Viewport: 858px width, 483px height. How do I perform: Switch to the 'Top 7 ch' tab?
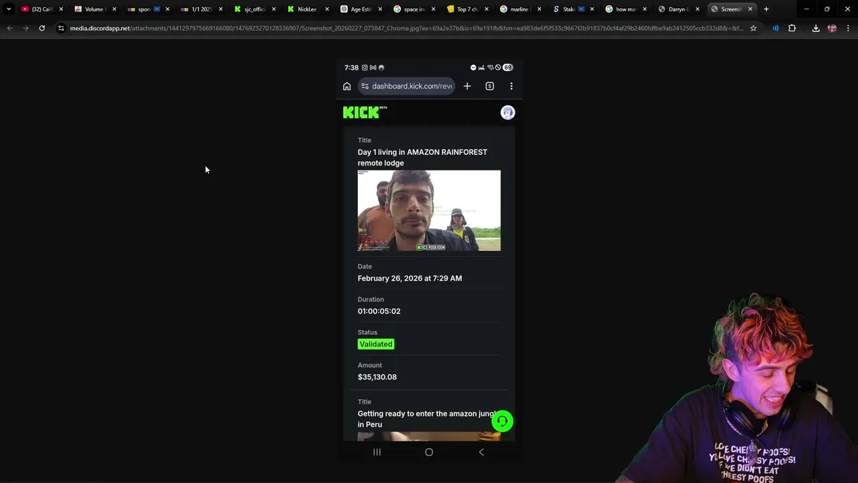(x=467, y=9)
